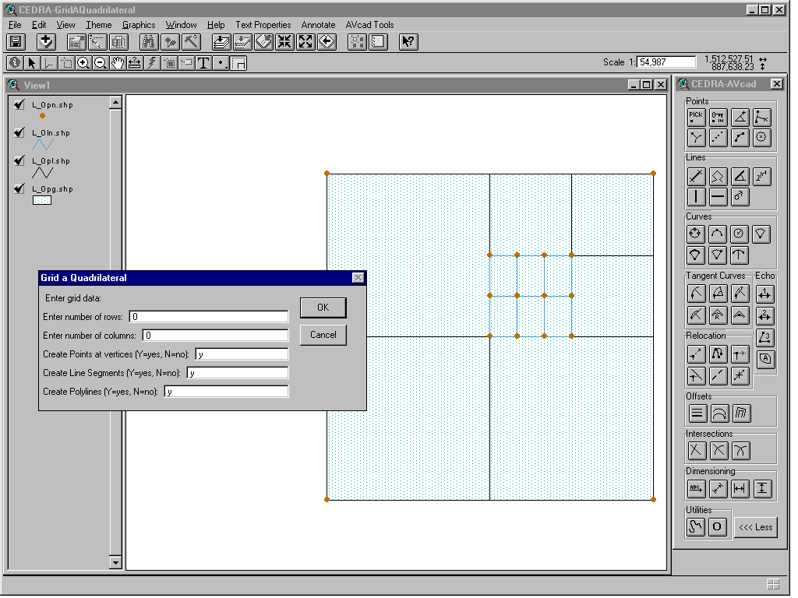
Task: Click the Echo 1 tool icon
Action: (764, 294)
